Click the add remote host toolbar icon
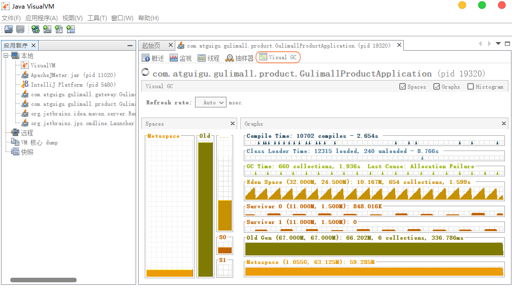This screenshot has width=512, height=298. [35, 29]
